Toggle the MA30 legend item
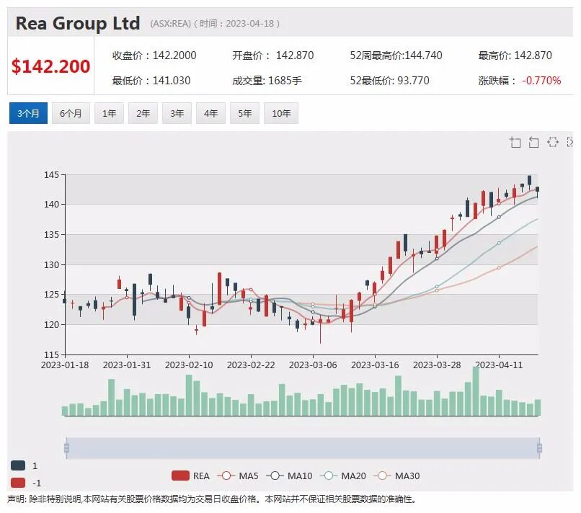This screenshot has width=581, height=513. 397,476
